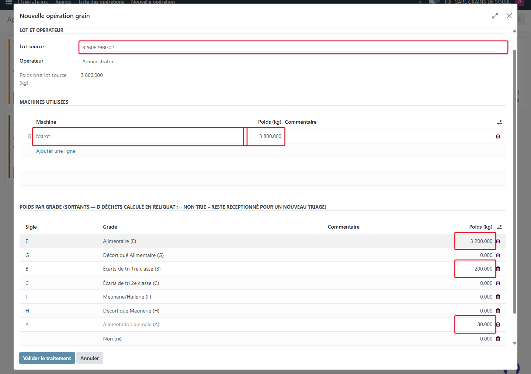Edit Alimentaire (E) weight 3 200,000
The image size is (531, 374).
point(475,241)
